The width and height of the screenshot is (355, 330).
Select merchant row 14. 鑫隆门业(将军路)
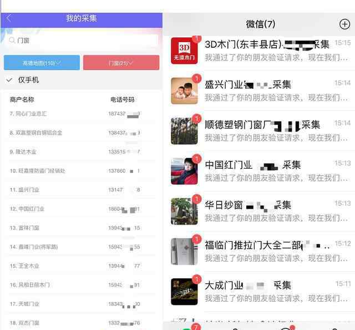click(82, 247)
